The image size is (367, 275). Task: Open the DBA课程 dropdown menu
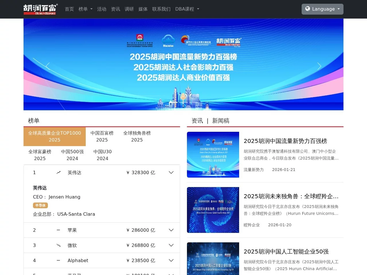tap(187, 9)
